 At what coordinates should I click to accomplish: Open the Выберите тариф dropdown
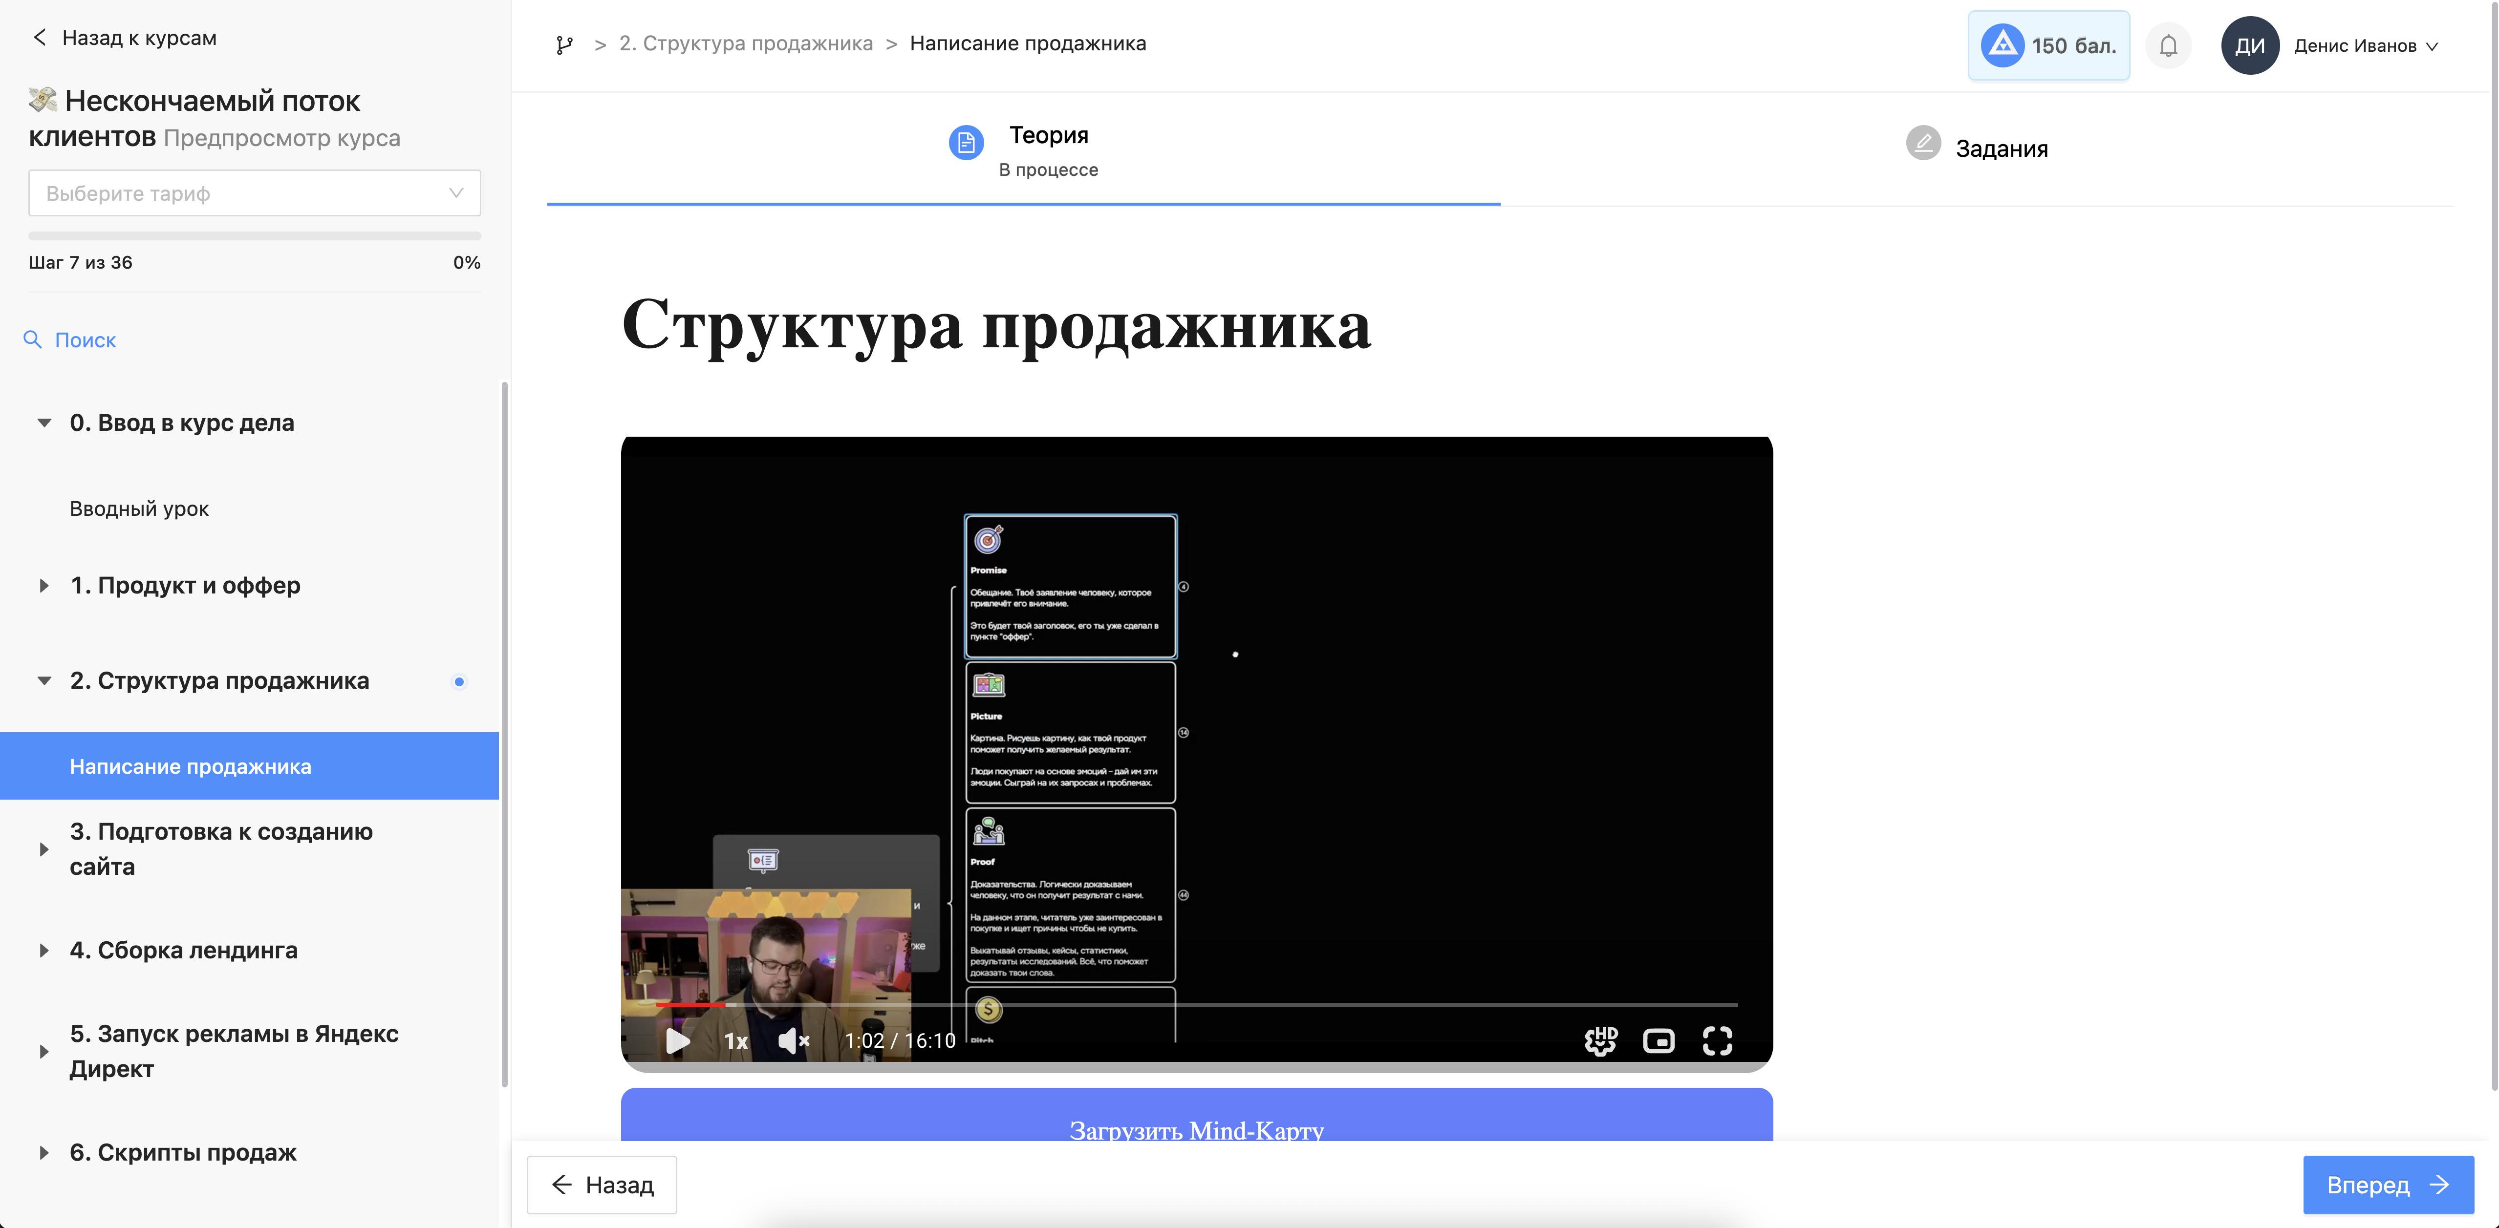[x=254, y=193]
